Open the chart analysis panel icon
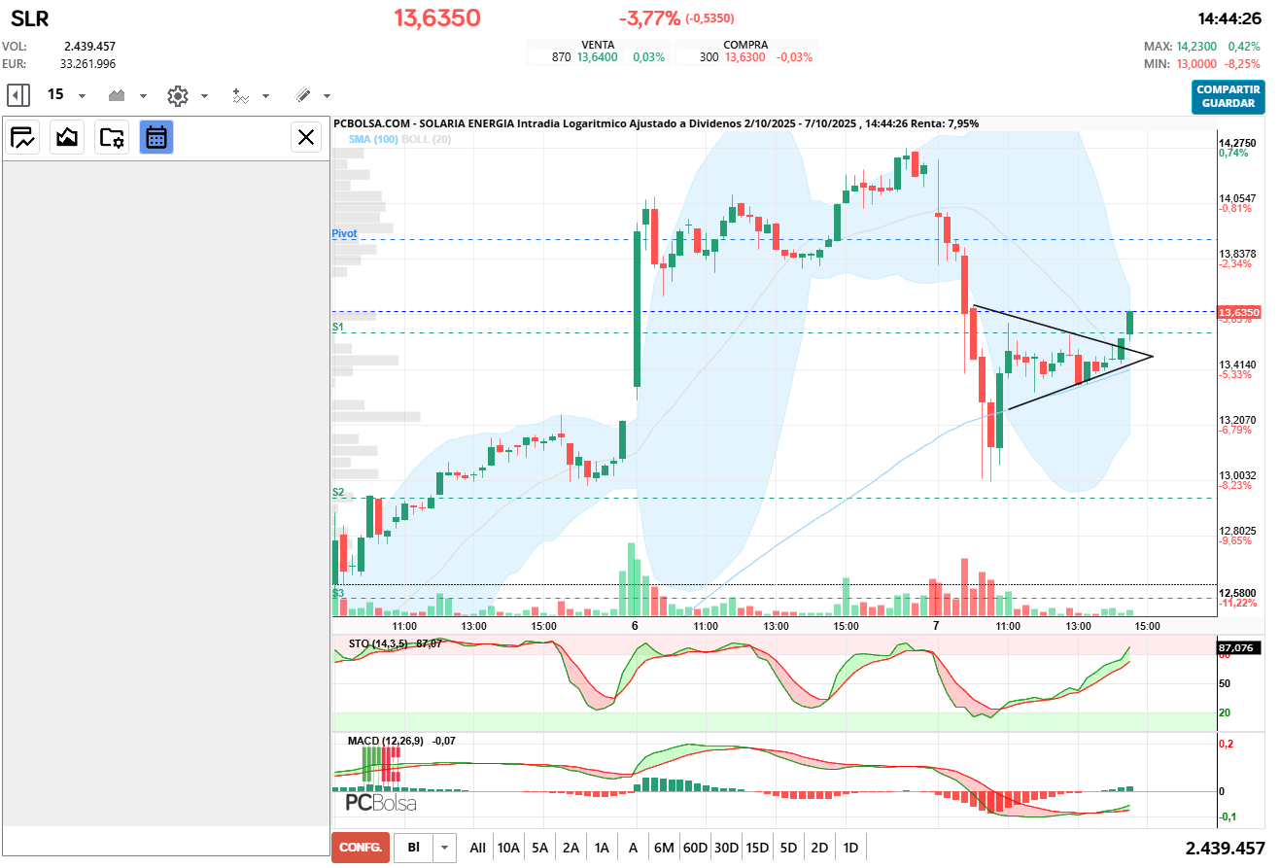This screenshot has width=1280, height=868. coord(23,137)
